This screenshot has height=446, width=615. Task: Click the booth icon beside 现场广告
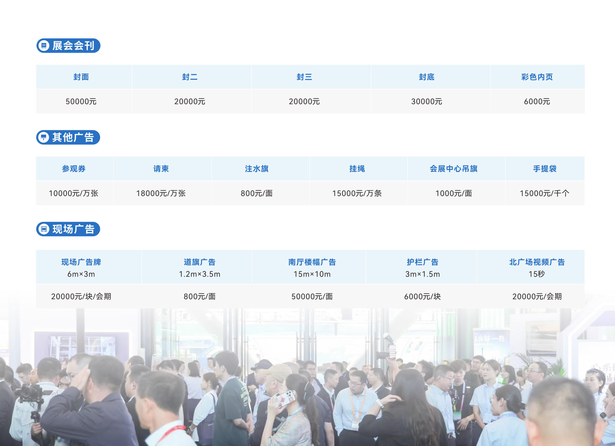[x=44, y=229]
